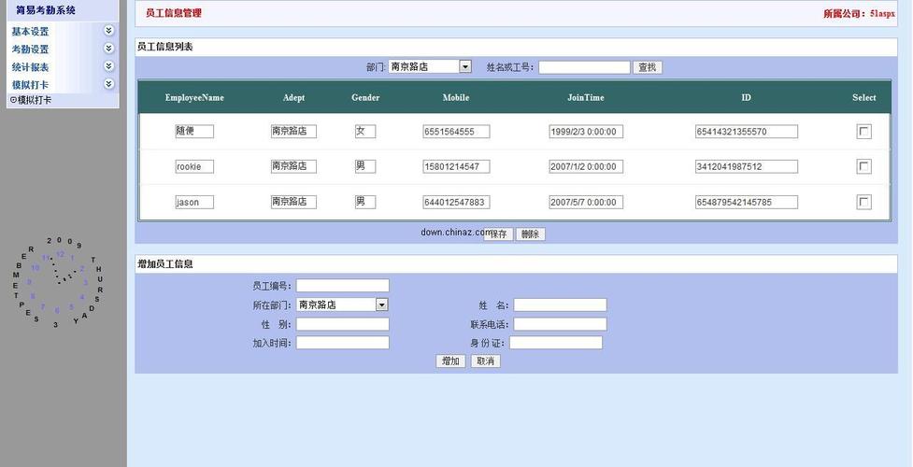Expand the 基本设置 chevron icon
Image resolution: width=913 pixels, height=467 pixels.
[x=109, y=30]
